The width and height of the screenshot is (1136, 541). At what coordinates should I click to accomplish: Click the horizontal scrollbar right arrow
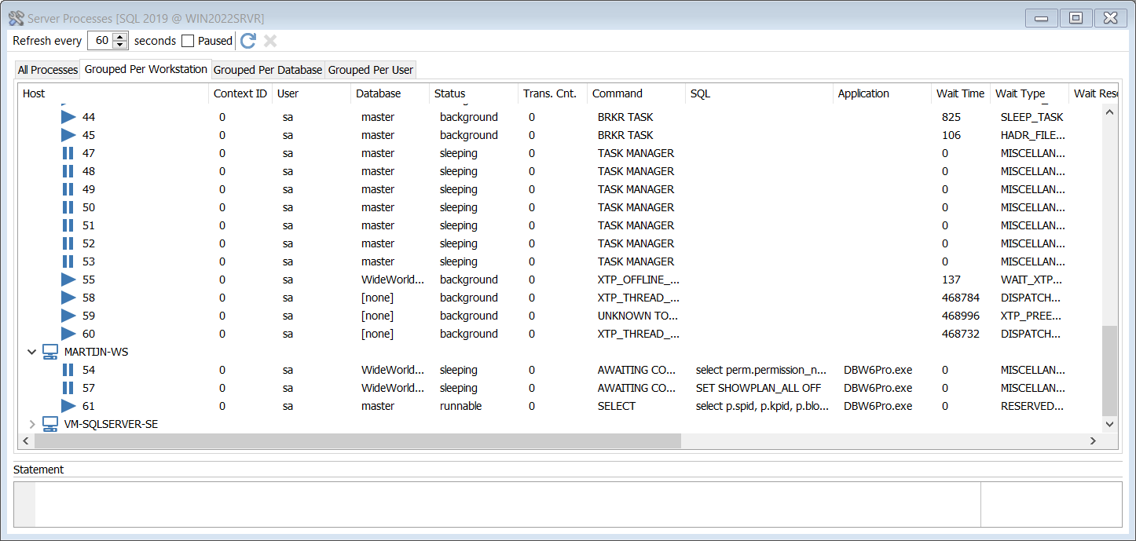(x=1093, y=441)
